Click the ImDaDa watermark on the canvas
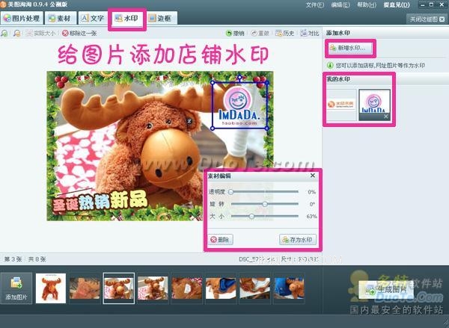 pos(239,106)
